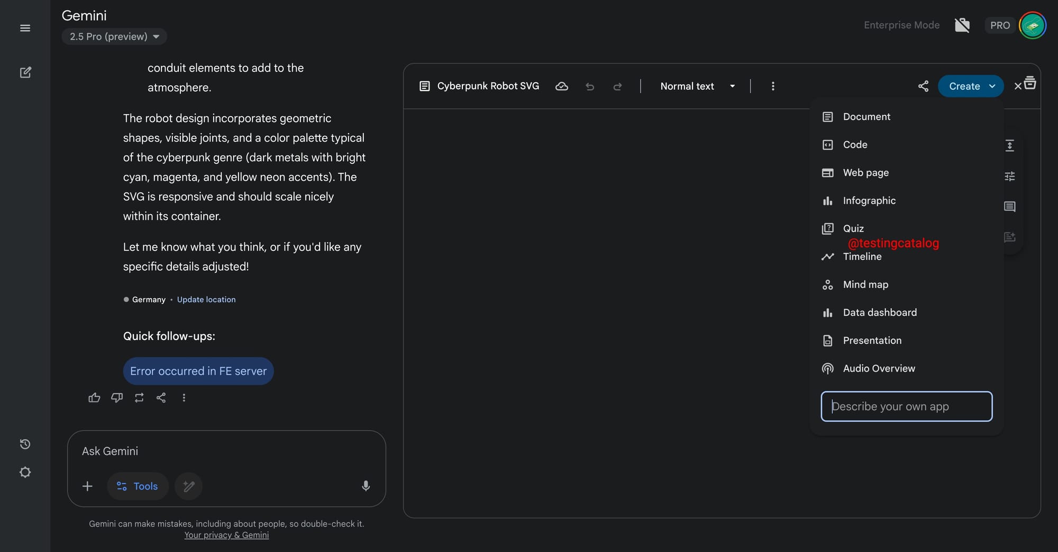The width and height of the screenshot is (1058, 552).
Task: Click the briefcase off icon near Enterprise Mode
Action: [962, 25]
